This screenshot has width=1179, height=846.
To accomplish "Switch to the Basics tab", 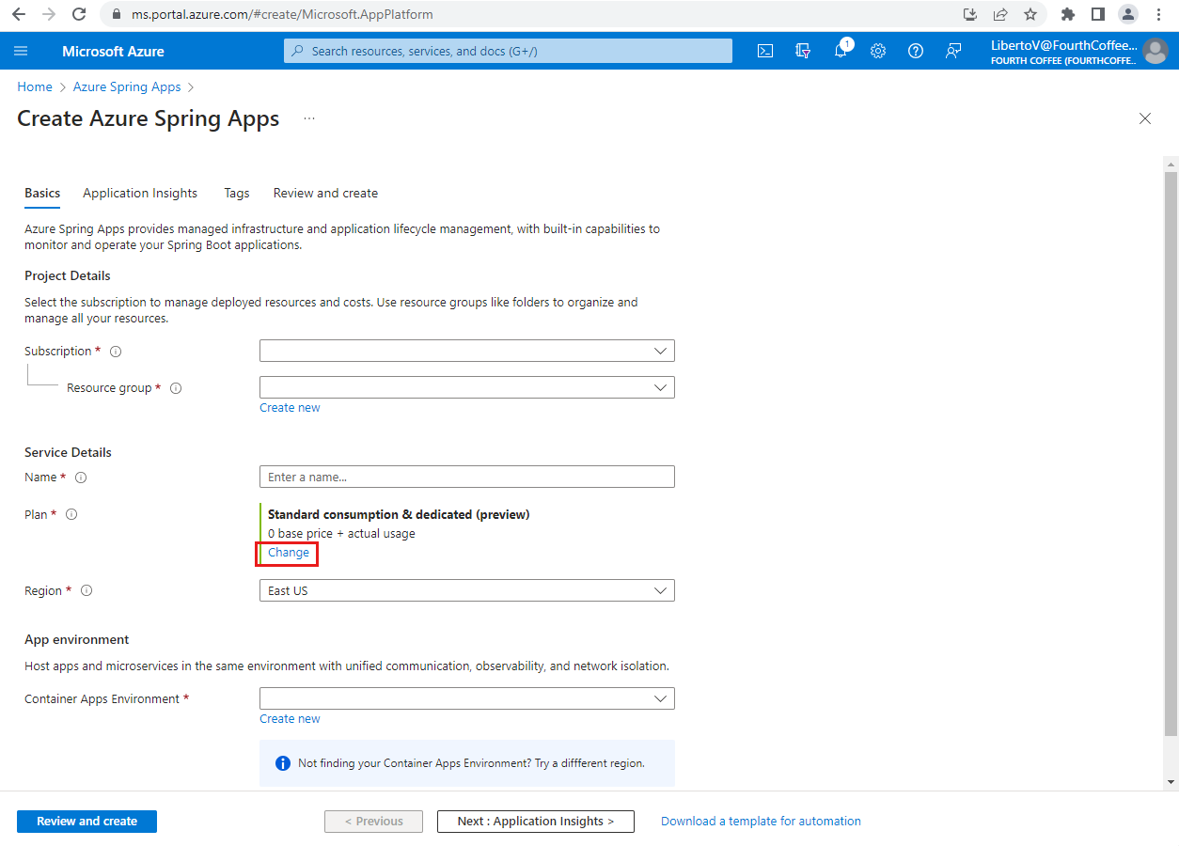I will (x=42, y=193).
